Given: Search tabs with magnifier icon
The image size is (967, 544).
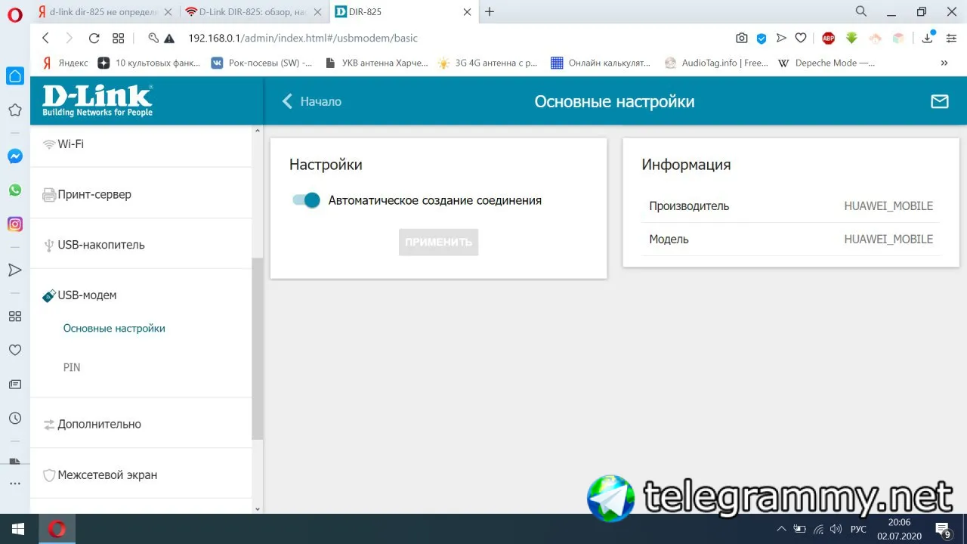Looking at the screenshot, I should 861,11.
